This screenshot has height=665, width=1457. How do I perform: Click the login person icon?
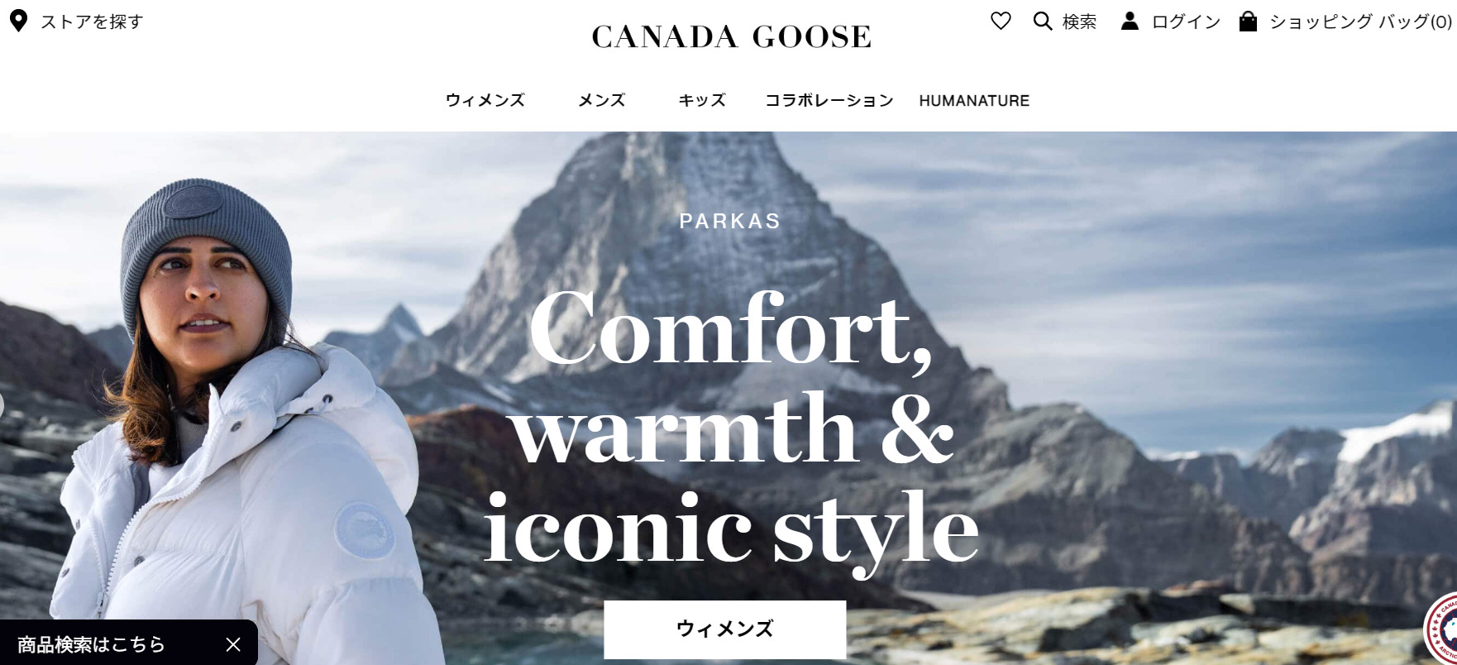(1130, 22)
